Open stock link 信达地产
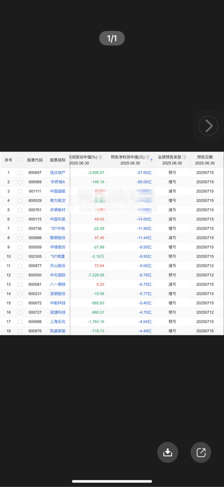 pos(58,173)
